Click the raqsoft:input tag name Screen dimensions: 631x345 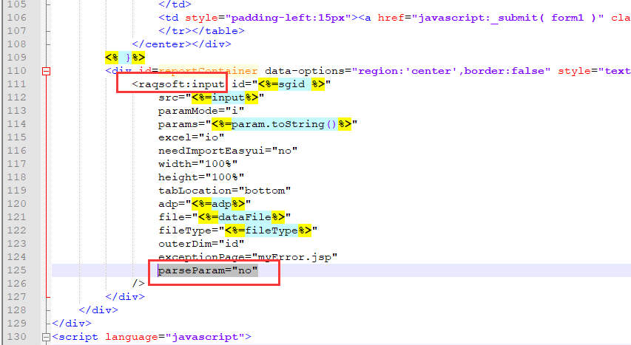pos(181,84)
